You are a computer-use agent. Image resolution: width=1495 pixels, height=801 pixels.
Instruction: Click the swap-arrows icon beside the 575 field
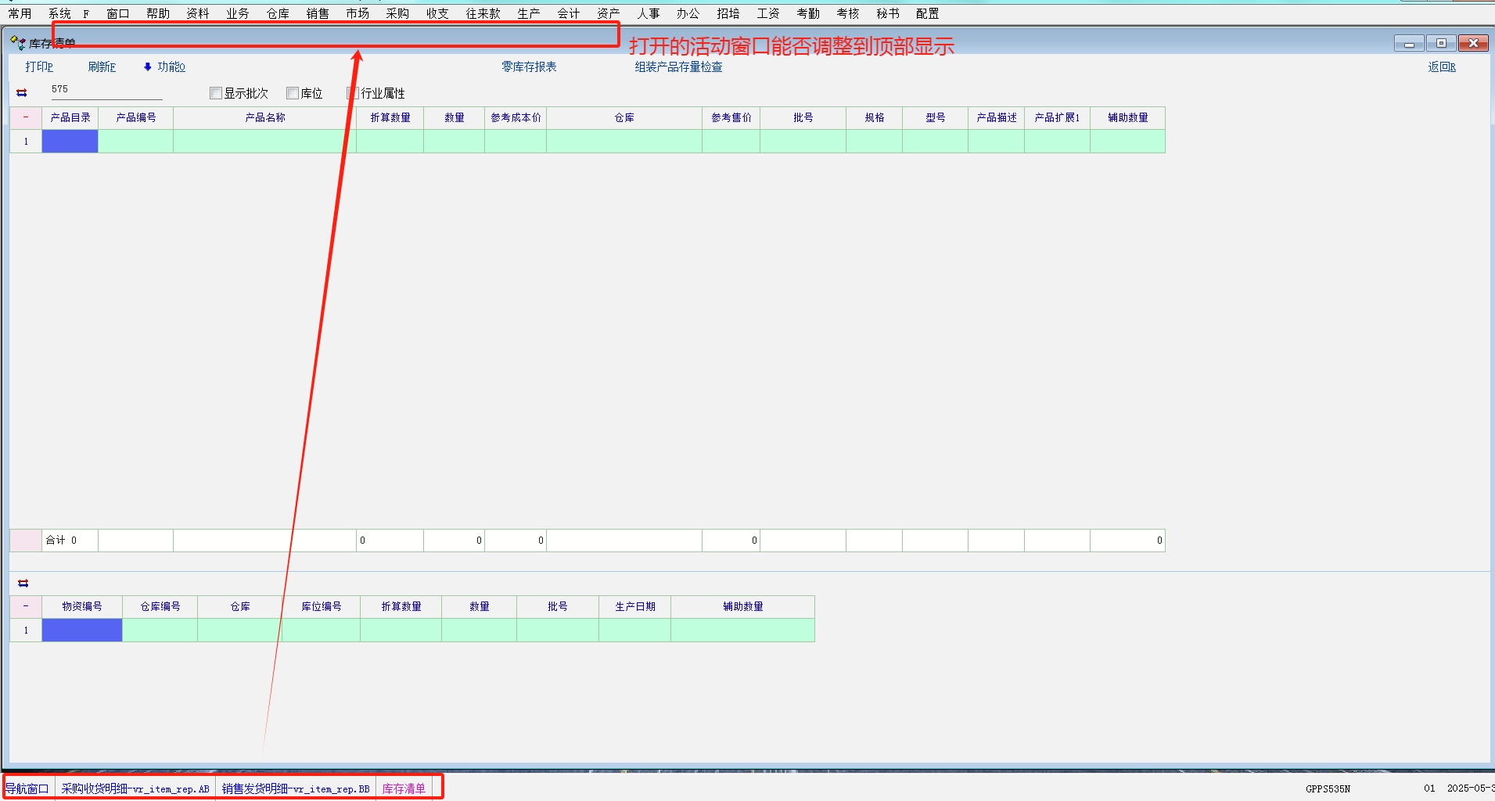point(22,93)
